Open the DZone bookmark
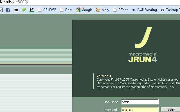The width and height of the screenshot is (180, 112). click(120, 10)
